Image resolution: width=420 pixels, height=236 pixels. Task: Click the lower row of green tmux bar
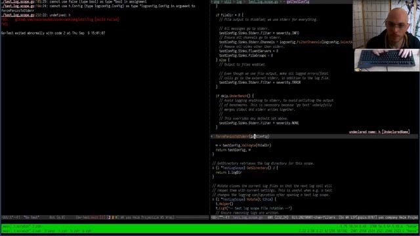click(x=210, y=231)
